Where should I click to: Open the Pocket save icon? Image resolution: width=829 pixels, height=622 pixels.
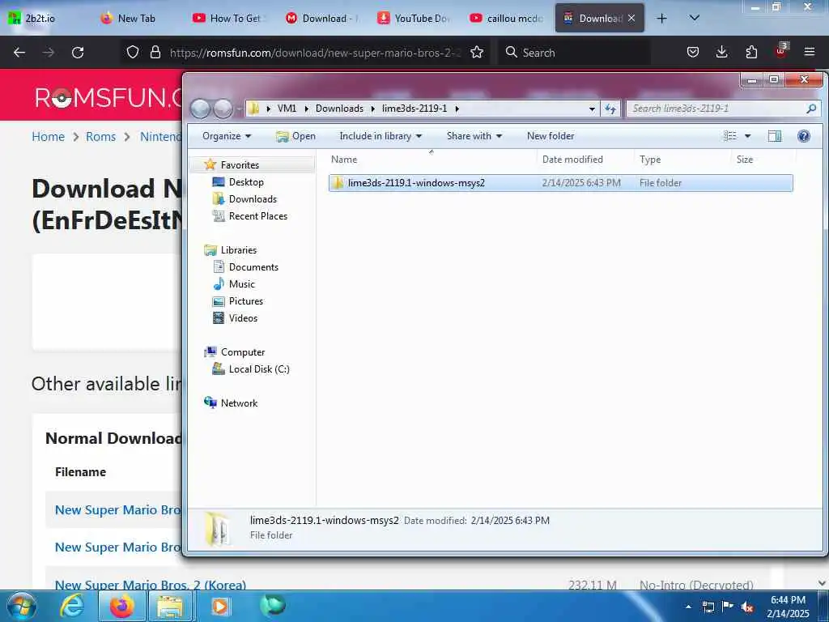[693, 53]
